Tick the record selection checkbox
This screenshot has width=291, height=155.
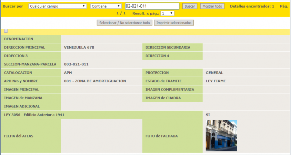click(6, 31)
